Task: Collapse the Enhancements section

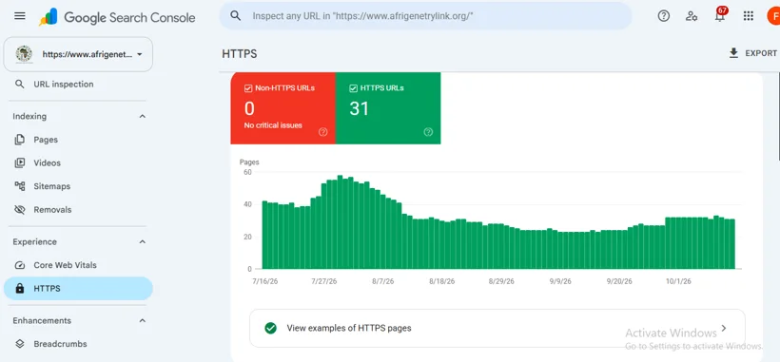Action: pyautogui.click(x=143, y=321)
